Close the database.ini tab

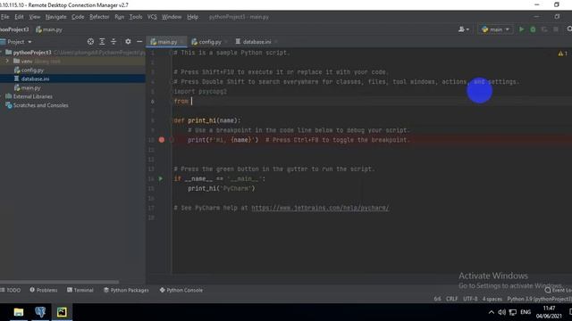point(276,42)
